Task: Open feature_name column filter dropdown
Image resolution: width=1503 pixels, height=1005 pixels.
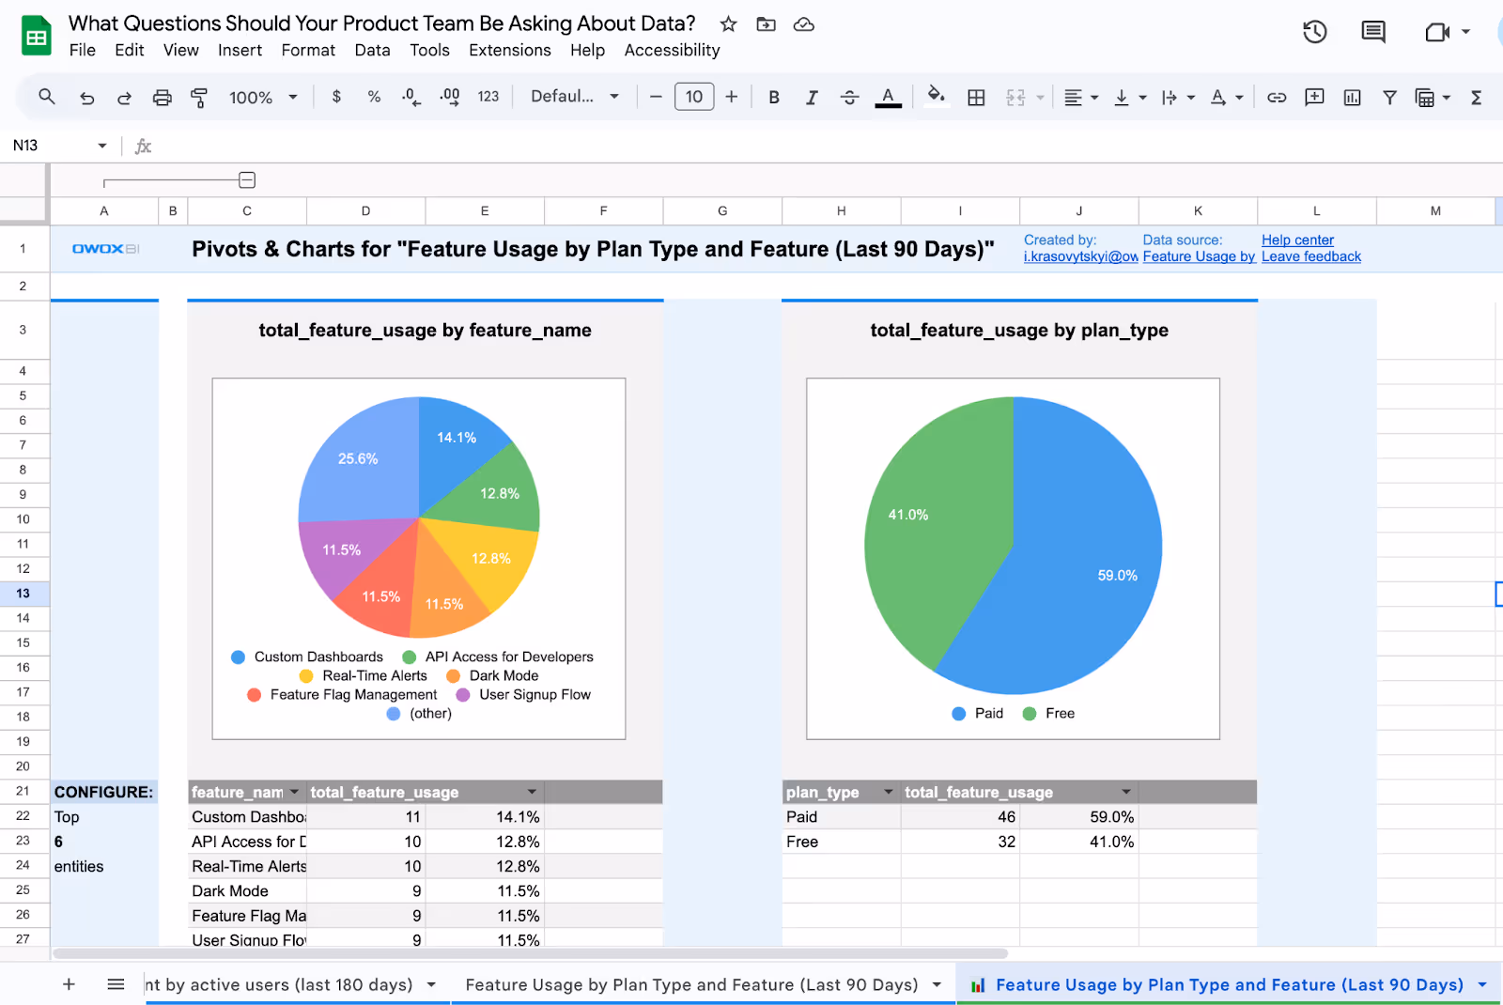Action: click(x=294, y=792)
